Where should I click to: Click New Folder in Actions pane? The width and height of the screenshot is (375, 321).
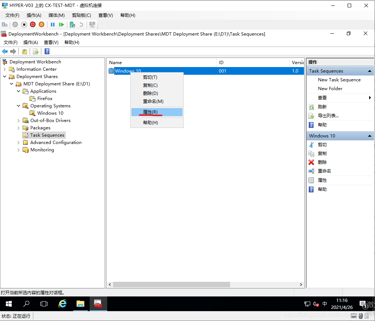click(x=330, y=89)
